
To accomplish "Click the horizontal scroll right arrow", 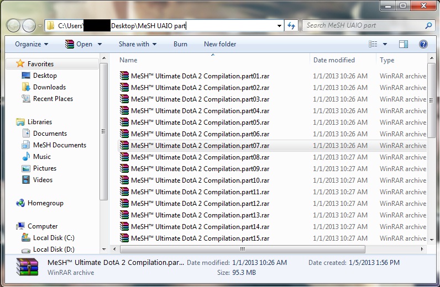I will pyautogui.click(x=422, y=249).
